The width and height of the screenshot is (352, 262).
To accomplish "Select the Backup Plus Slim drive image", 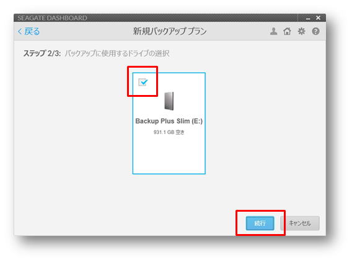I will point(169,101).
